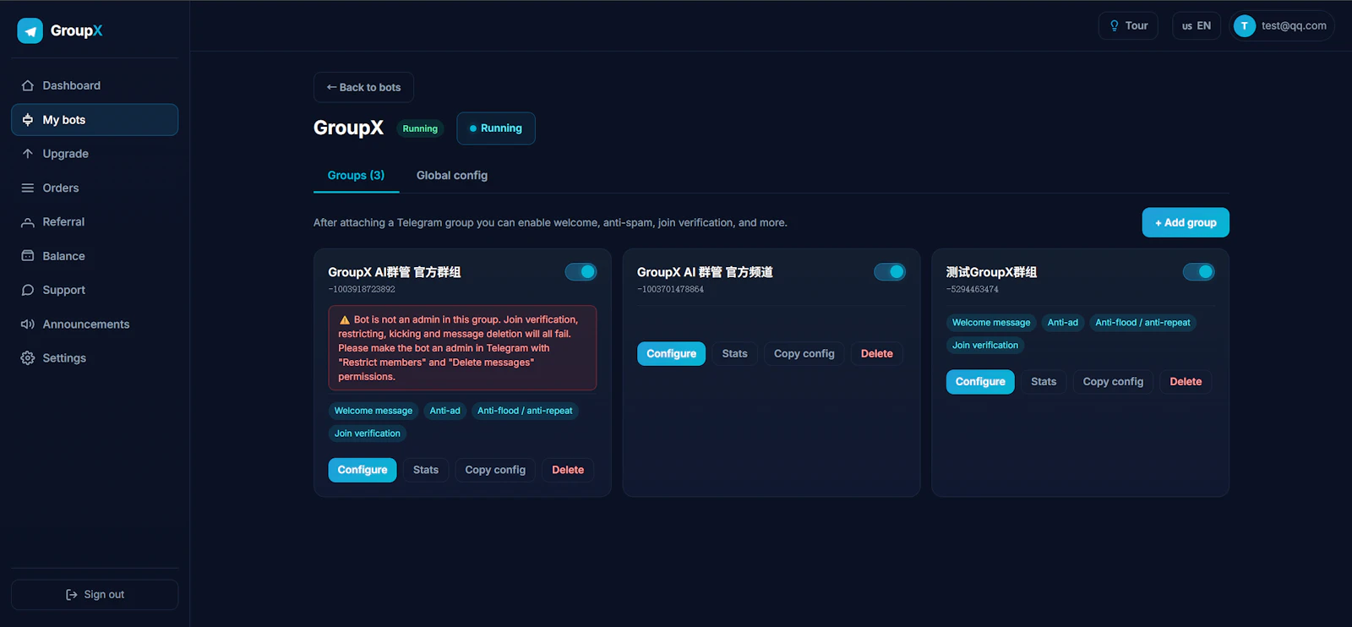Configure the GroupX AI 群管 官方频道 card
Image resolution: width=1352 pixels, height=627 pixels.
click(x=672, y=354)
